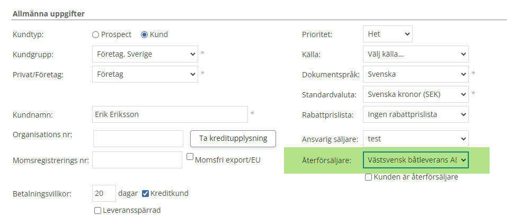Open the Standardvaluta currency dropdown
The width and height of the screenshot is (507, 215).
click(x=415, y=95)
